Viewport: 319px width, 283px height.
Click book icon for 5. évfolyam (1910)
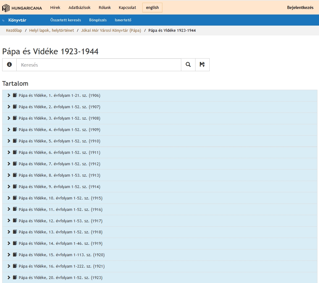[15, 141]
